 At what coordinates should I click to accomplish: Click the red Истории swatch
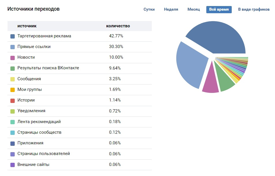12,100
